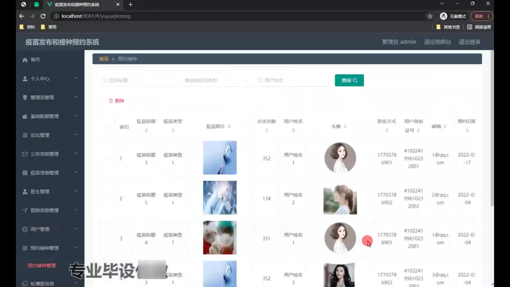Open the 医院信息管理 sidebar menu
510x287 pixels.
(50, 210)
